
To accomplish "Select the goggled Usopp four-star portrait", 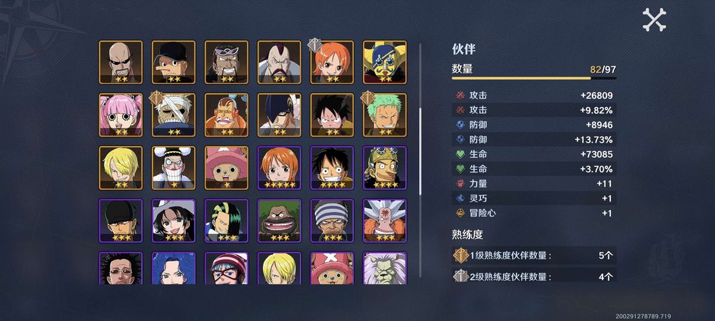I will click(x=385, y=168).
